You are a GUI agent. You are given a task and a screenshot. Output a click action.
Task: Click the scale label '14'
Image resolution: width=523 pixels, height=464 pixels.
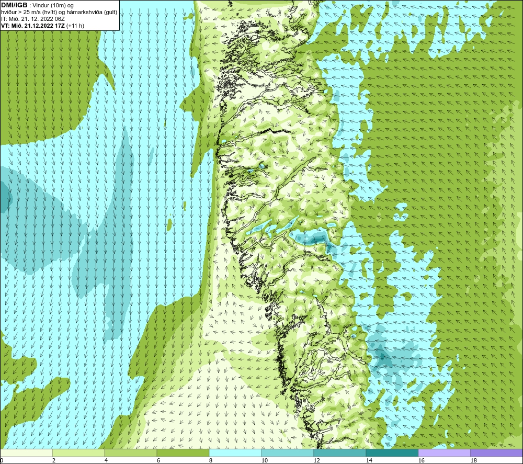tap(369, 460)
